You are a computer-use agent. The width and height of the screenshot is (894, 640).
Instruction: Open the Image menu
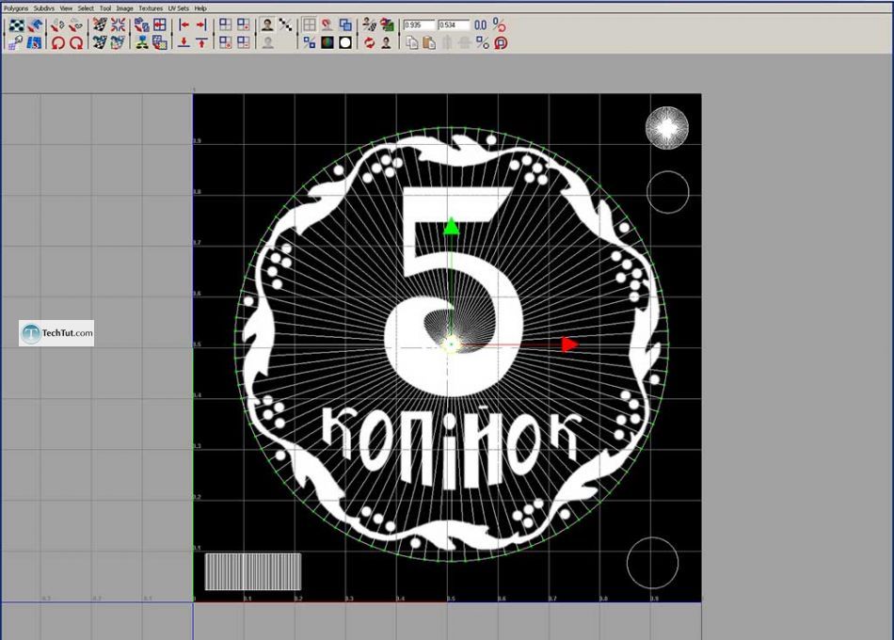pyautogui.click(x=124, y=8)
